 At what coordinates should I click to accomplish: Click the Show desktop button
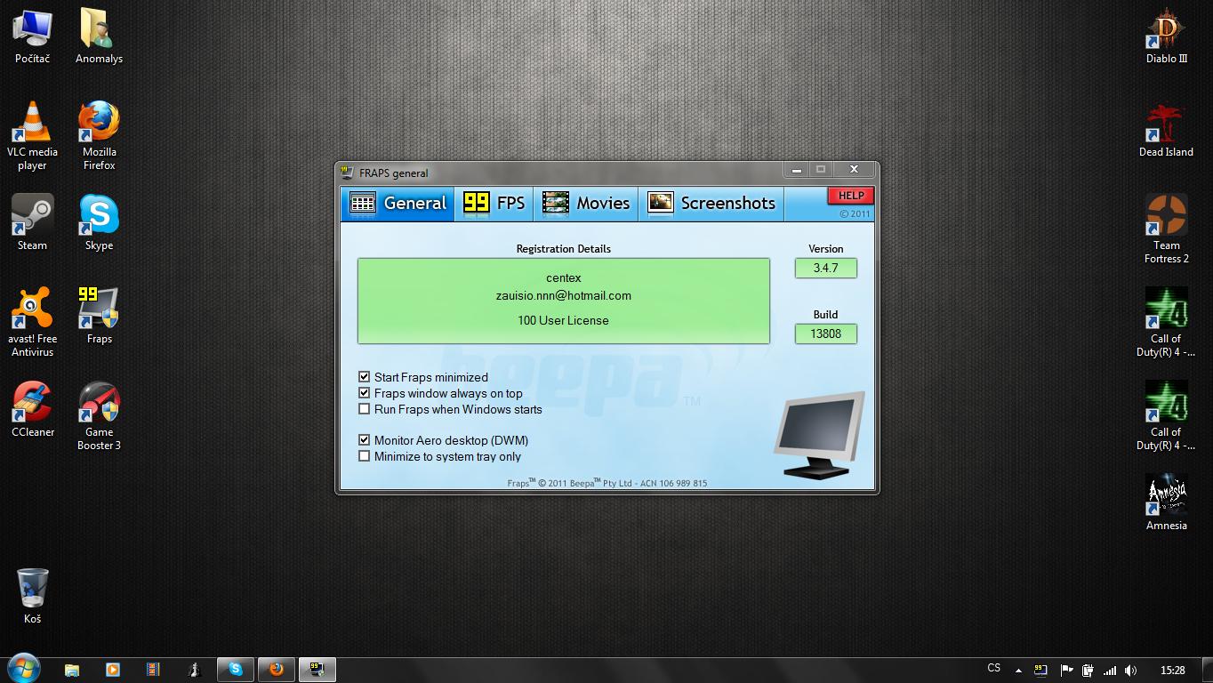1207,670
